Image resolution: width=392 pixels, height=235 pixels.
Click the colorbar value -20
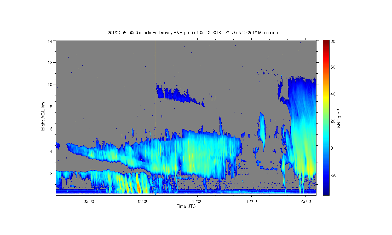(333, 175)
